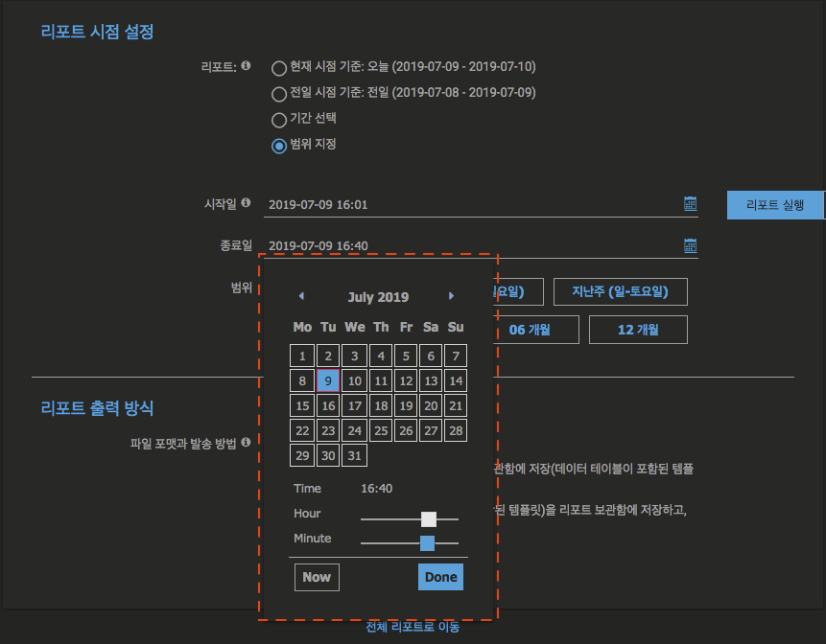The height and width of the screenshot is (644, 826).
Task: Click the 종료일 date input field
Action: click(432, 244)
